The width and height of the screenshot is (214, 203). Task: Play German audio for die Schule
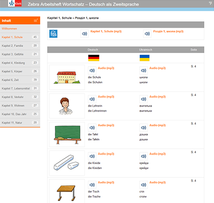tap(92, 71)
